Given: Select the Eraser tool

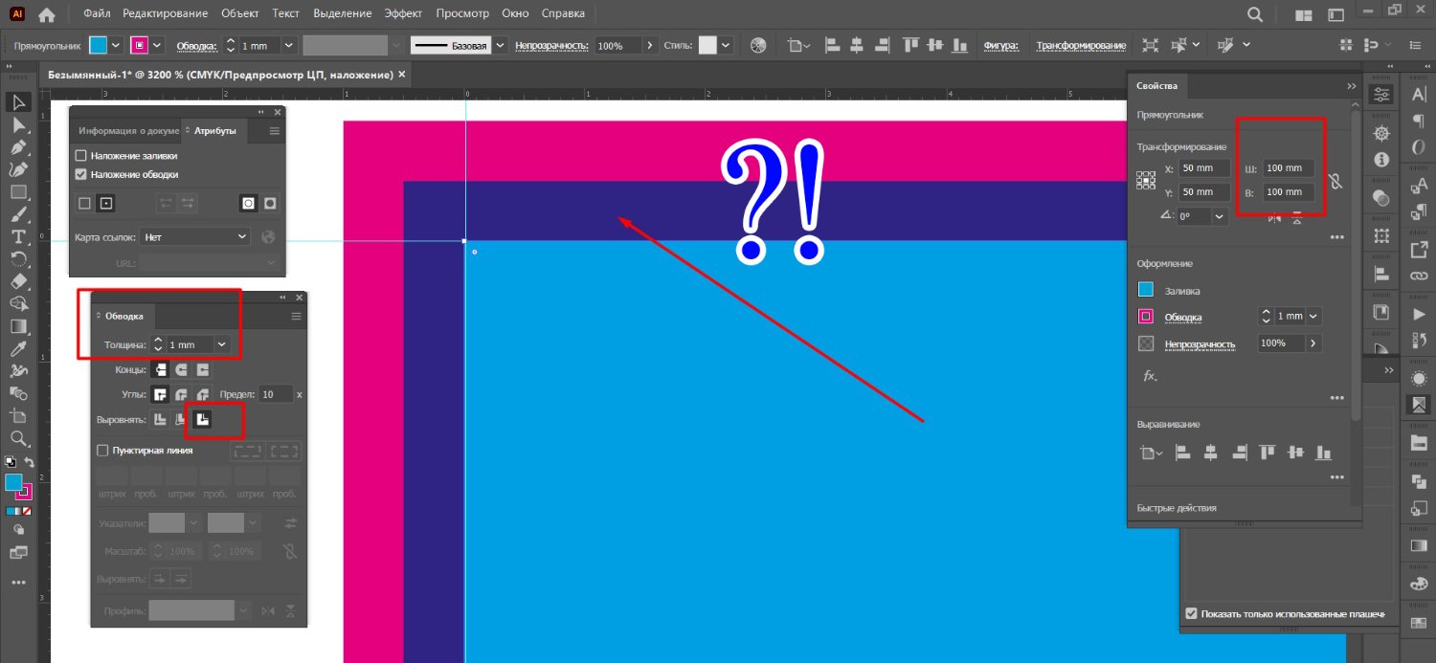Looking at the screenshot, I should [x=18, y=281].
